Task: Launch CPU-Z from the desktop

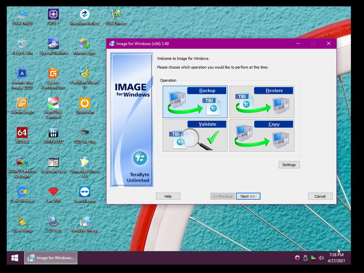Action: (x=53, y=17)
